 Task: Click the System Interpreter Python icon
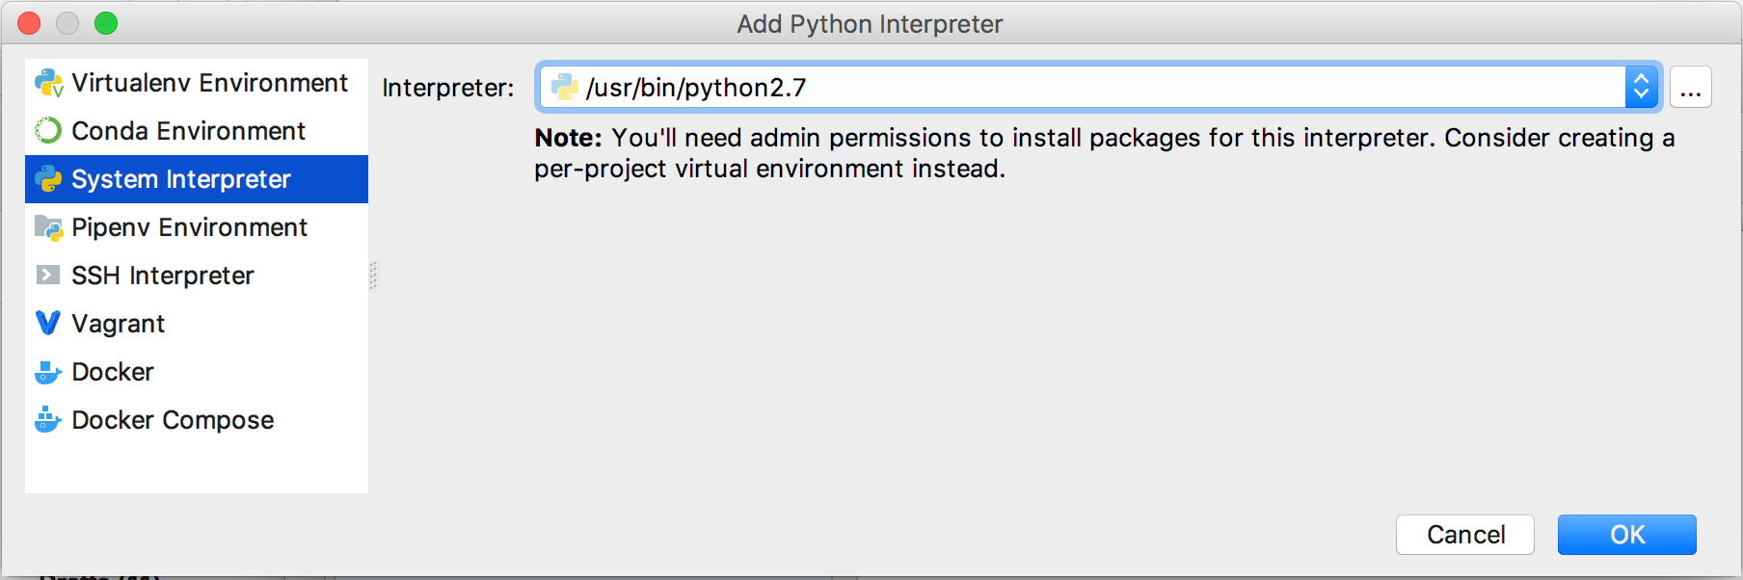click(48, 179)
